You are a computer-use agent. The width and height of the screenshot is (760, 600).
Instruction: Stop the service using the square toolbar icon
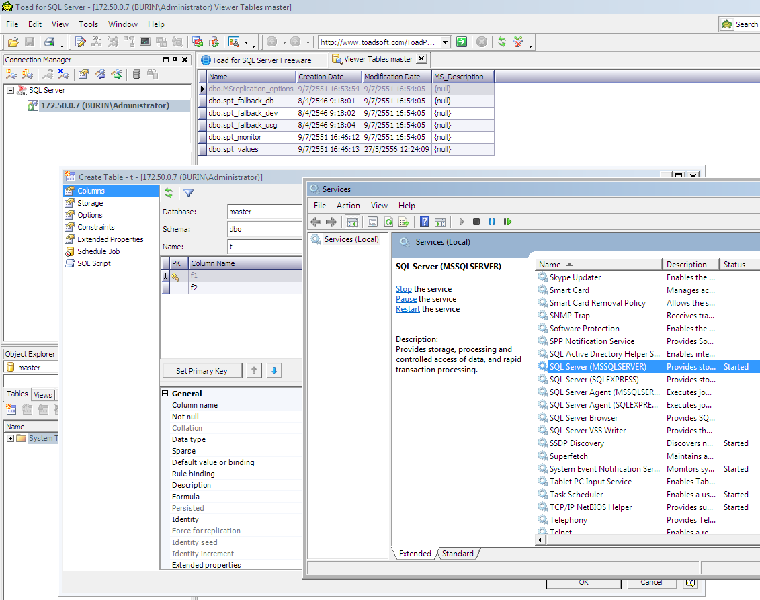pos(476,222)
